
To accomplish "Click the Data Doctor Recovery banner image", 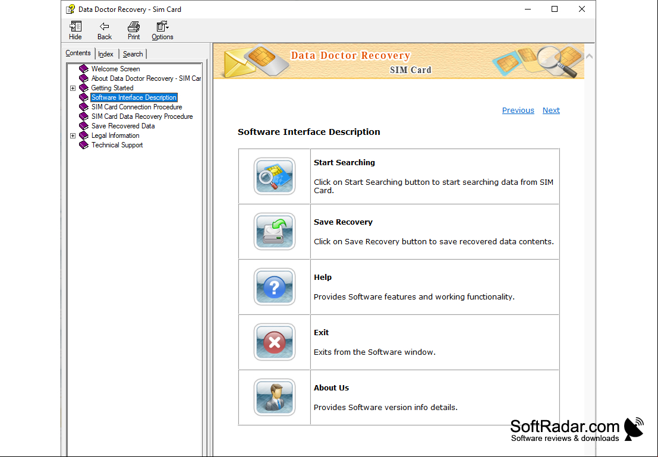I will [399, 61].
